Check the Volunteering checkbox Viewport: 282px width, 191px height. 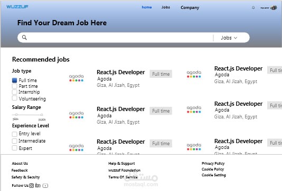(15, 98)
